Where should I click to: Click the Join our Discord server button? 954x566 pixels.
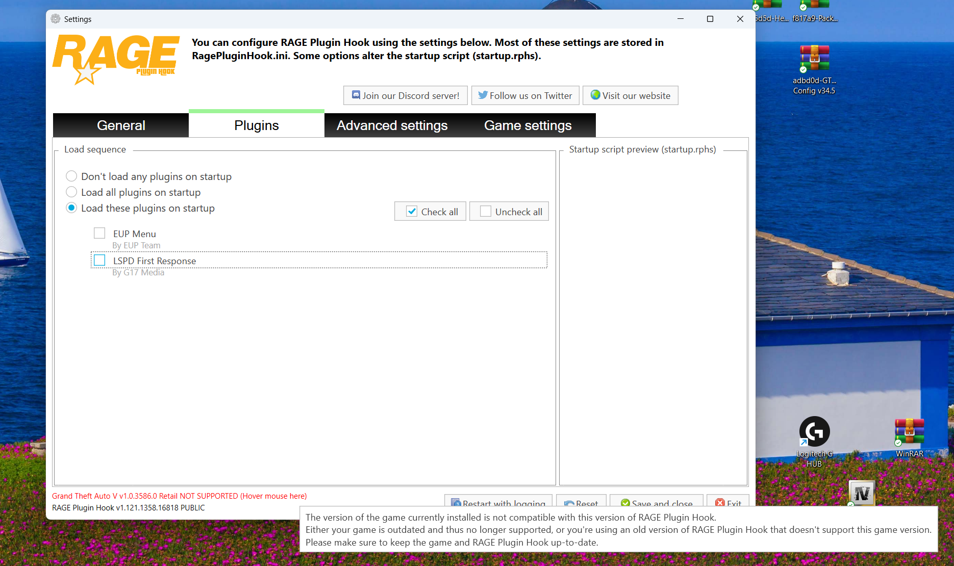pos(406,95)
